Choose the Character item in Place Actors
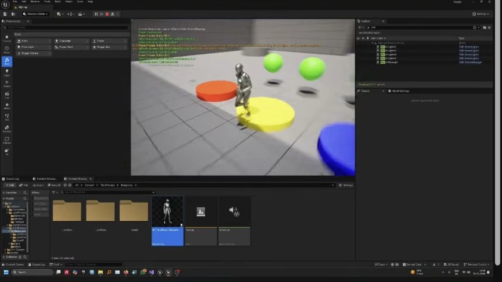This screenshot has width=502, height=282. (71, 41)
